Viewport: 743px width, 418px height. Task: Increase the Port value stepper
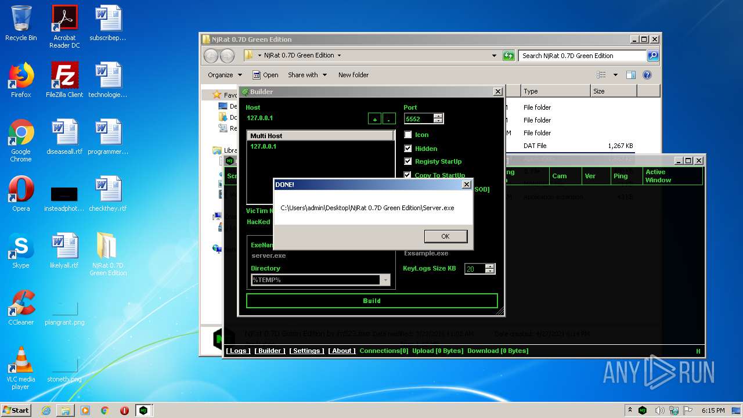[438, 116]
